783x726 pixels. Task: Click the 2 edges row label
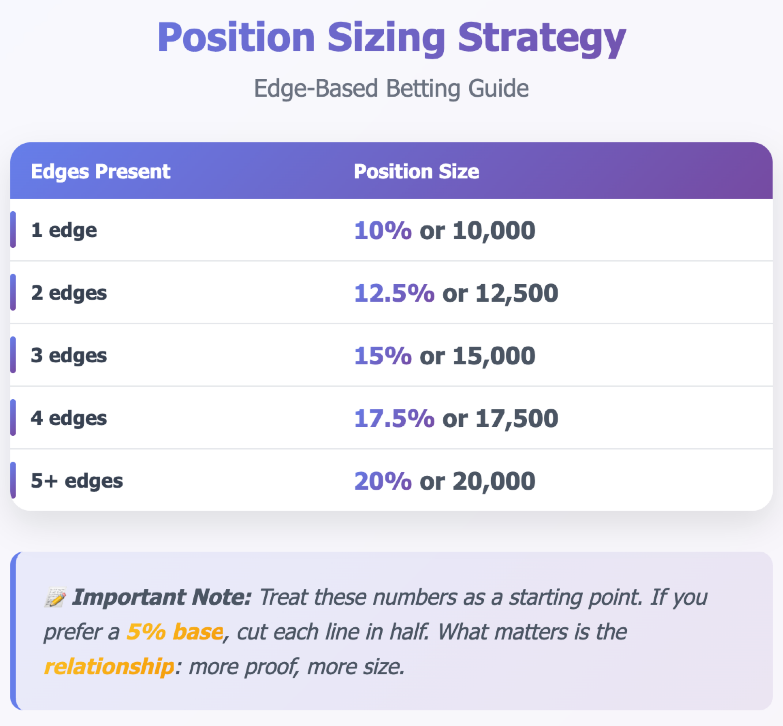click(x=69, y=293)
